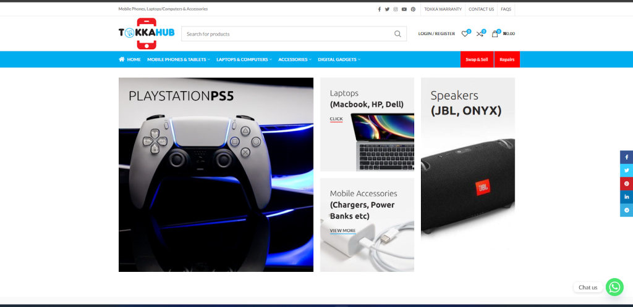Open the shopping cart bag icon
The image size is (633, 307).
pos(495,34)
